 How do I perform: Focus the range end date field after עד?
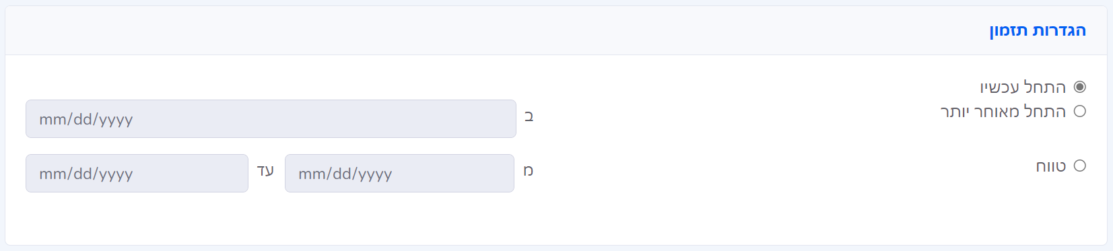[x=137, y=174]
